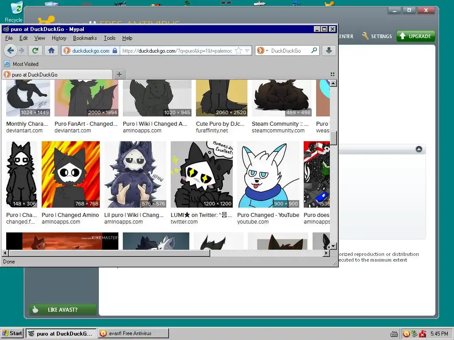
Task: Open 'Puro FanArt - Changed...' link
Action: click(x=86, y=124)
